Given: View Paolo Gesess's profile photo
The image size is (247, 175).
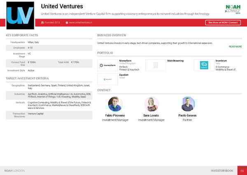Looking at the screenshot, I should 187,104.
